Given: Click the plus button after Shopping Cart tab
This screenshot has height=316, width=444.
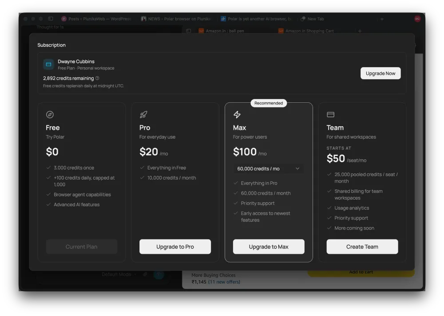Looking at the screenshot, I should (x=360, y=31).
